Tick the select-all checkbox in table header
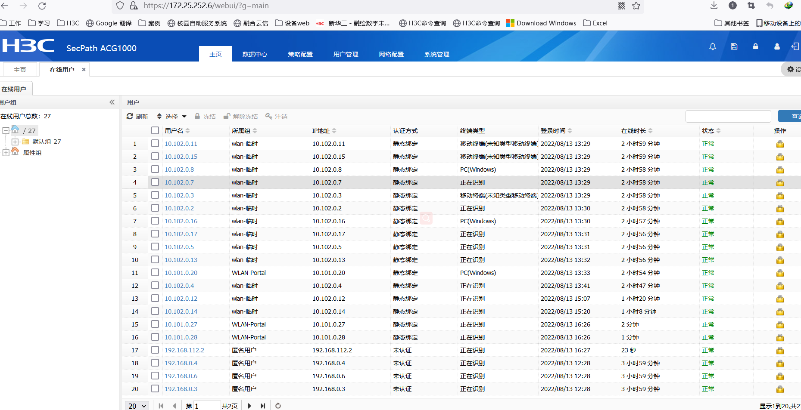The image size is (801, 410). [x=155, y=130]
